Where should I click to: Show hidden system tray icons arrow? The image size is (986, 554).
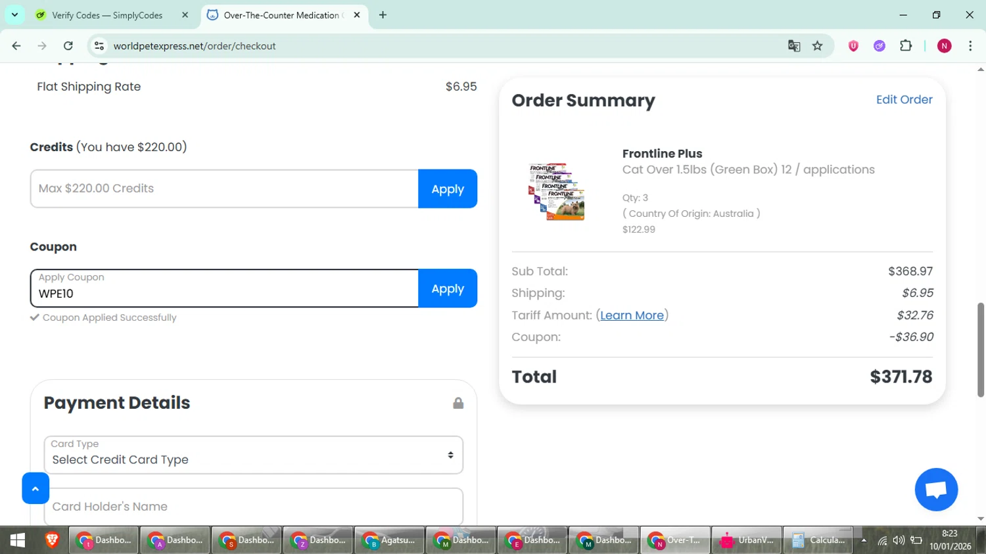pyautogui.click(x=864, y=541)
